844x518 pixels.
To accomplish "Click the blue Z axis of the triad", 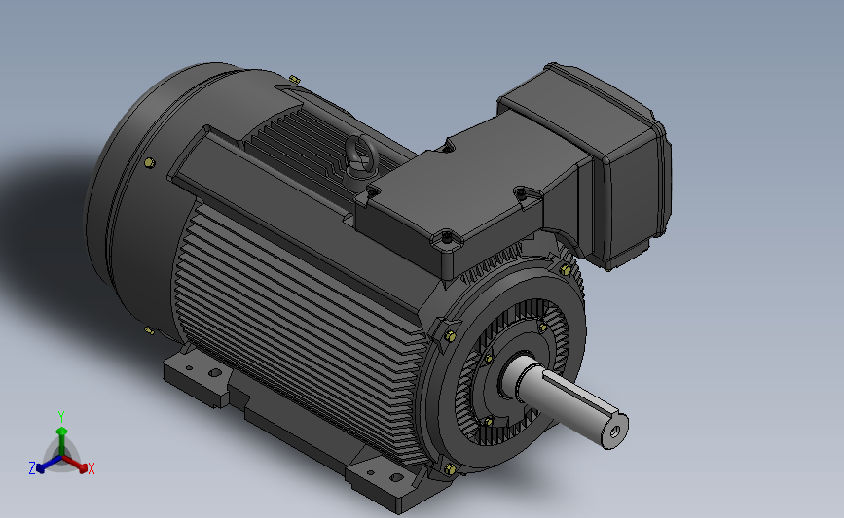I will tap(48, 465).
